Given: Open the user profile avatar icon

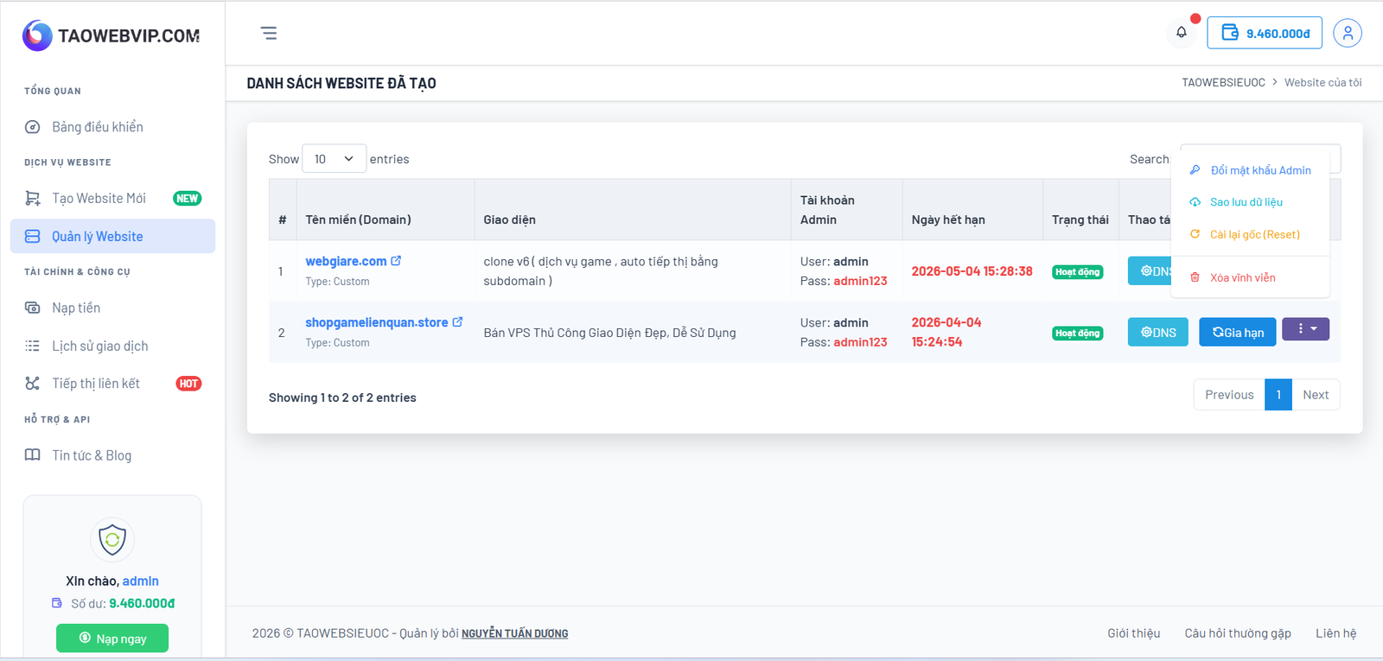Looking at the screenshot, I should [x=1347, y=33].
